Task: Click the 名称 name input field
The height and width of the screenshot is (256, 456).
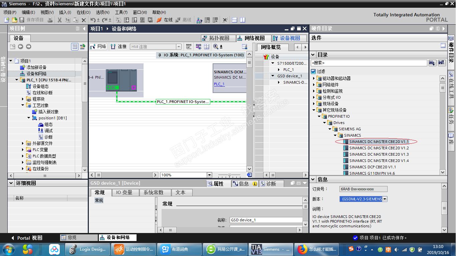Action: (x=266, y=220)
